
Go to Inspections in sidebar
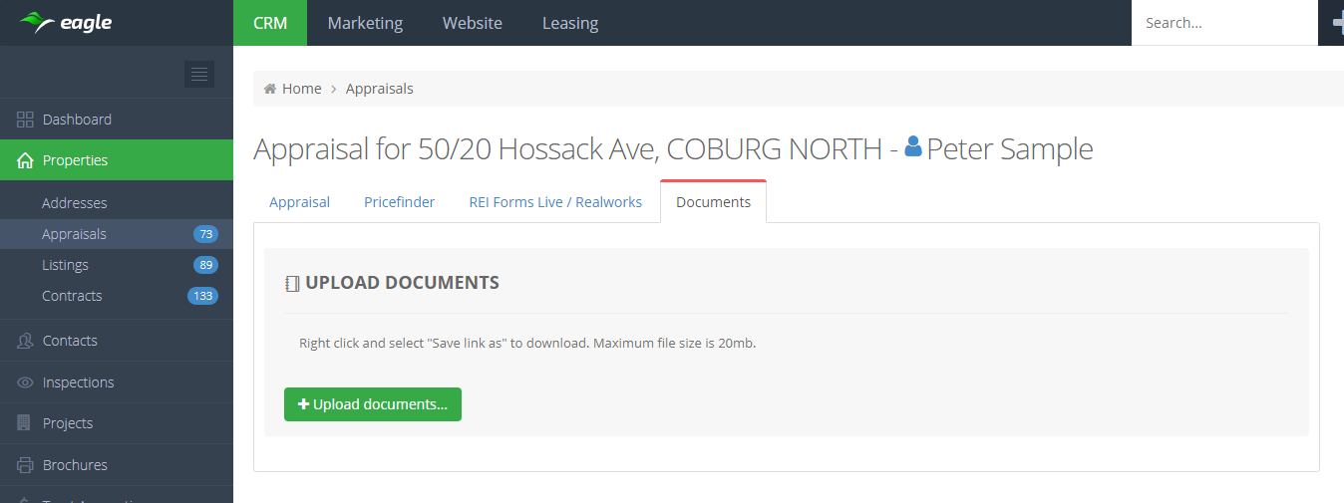pyautogui.click(x=78, y=382)
